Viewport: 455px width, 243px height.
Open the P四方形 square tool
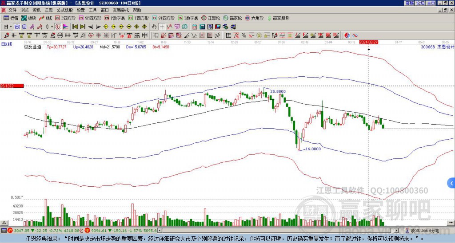(65, 18)
